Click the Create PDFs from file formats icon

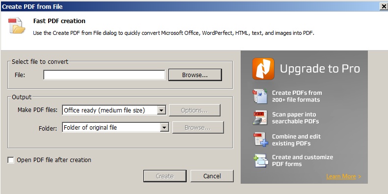(260, 96)
